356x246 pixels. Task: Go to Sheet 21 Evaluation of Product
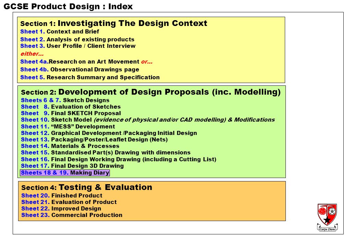pyautogui.click(x=69, y=202)
